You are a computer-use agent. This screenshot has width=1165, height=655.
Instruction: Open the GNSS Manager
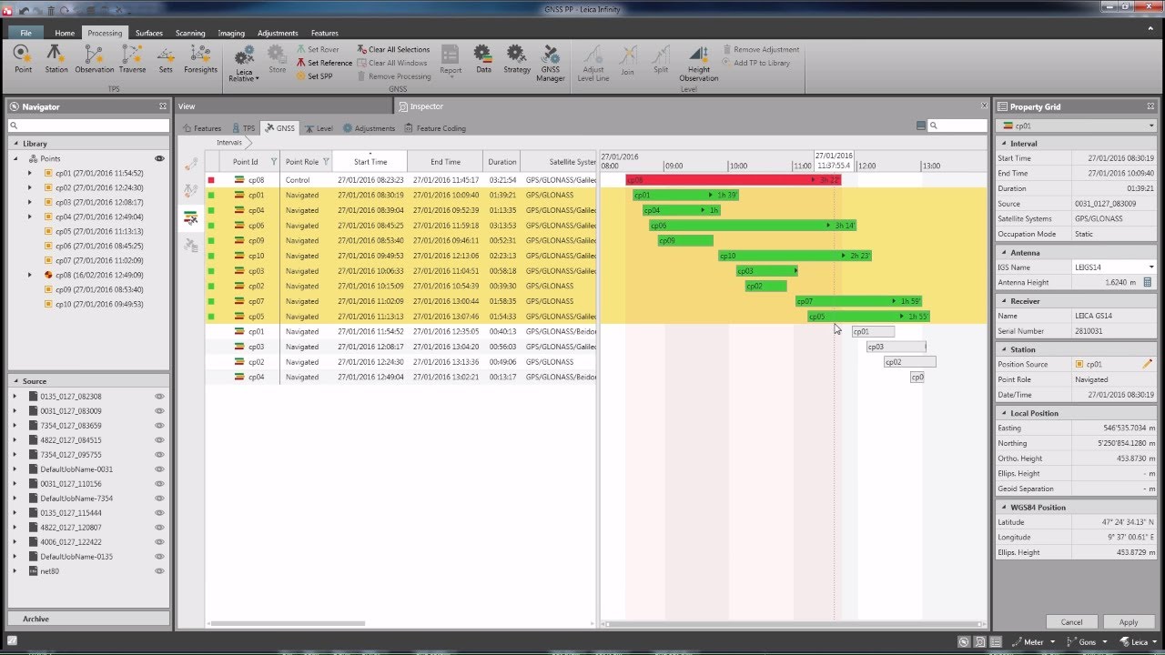point(551,64)
